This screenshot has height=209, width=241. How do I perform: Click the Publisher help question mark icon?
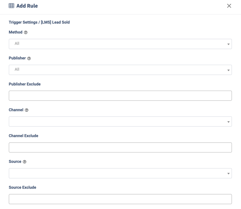pos(29,58)
